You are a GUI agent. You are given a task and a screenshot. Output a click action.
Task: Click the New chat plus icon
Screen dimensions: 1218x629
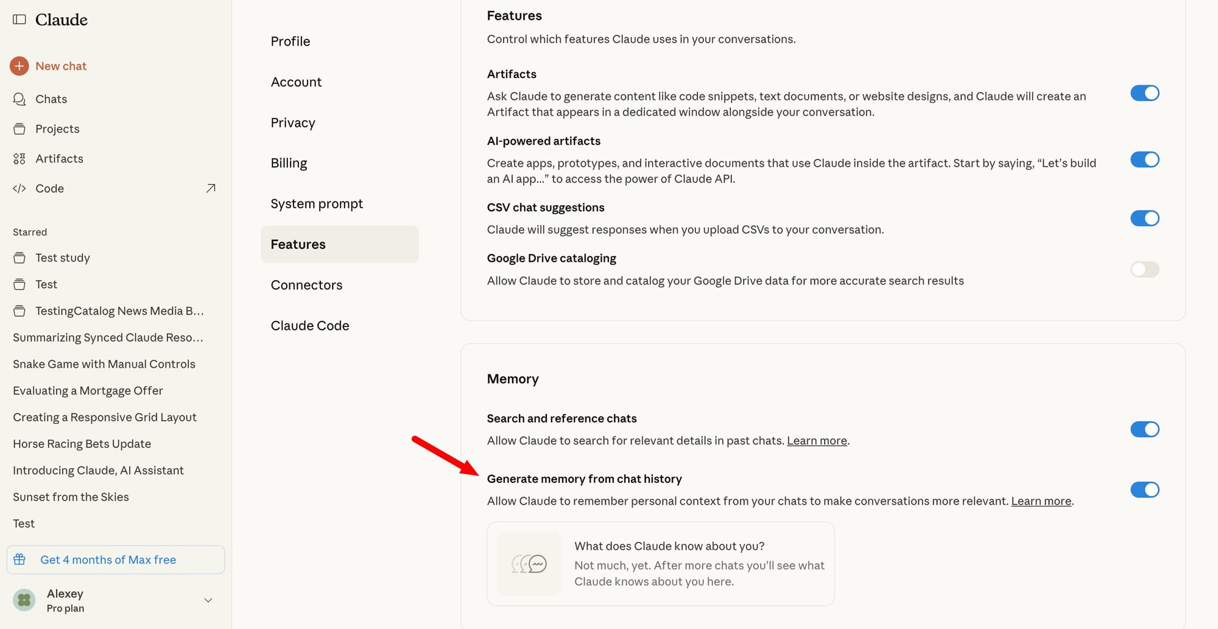(19, 66)
